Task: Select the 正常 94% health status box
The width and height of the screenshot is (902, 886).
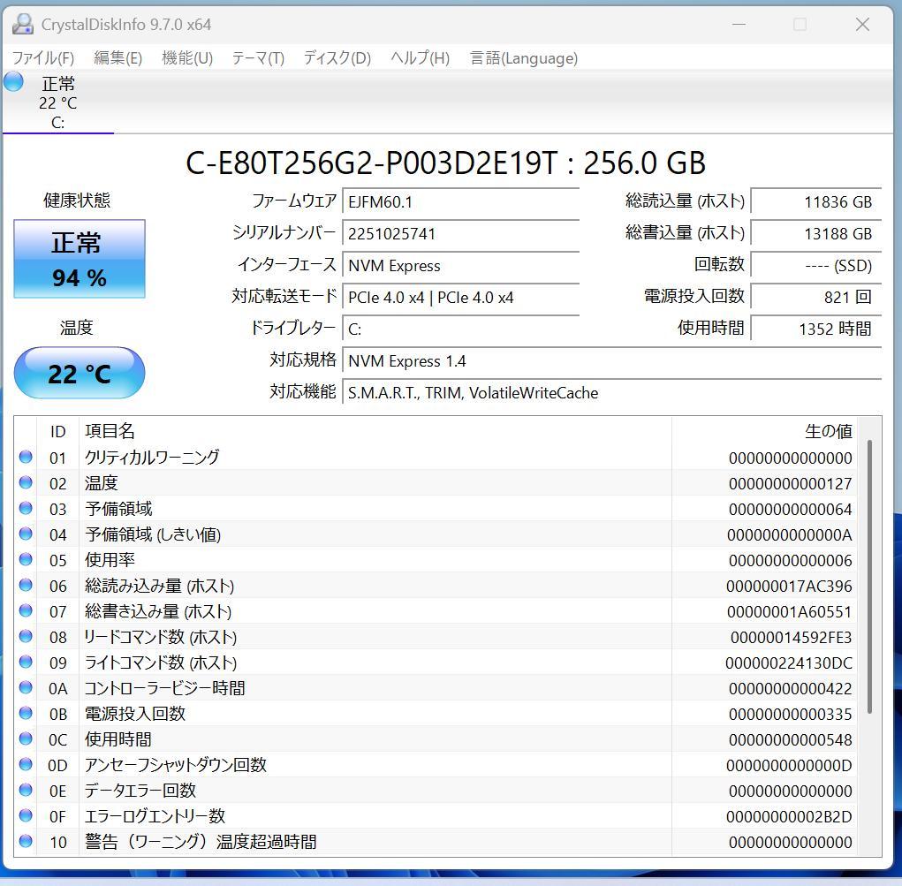Action: [x=79, y=259]
